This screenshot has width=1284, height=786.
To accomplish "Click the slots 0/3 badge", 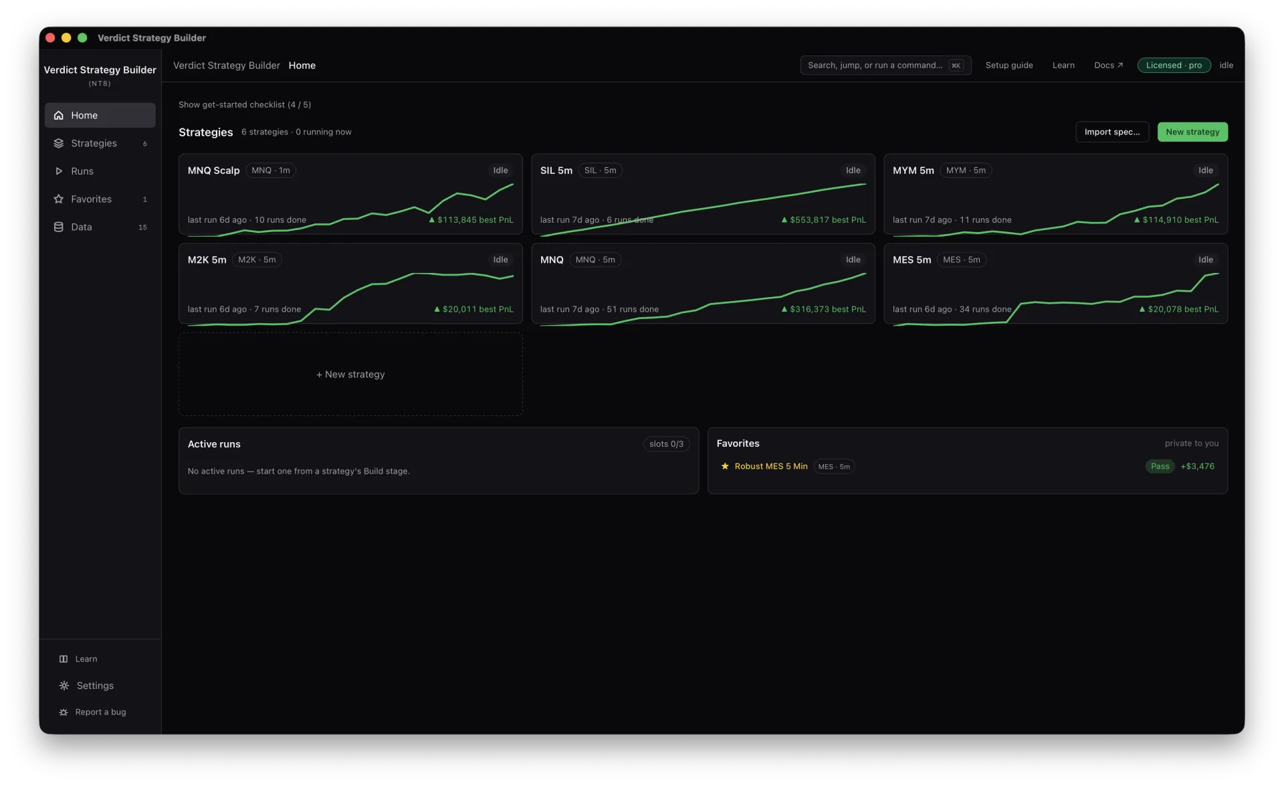I will 666,444.
